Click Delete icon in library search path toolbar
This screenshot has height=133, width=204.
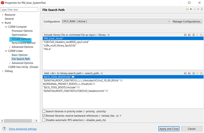pyautogui.click(x=189, y=73)
